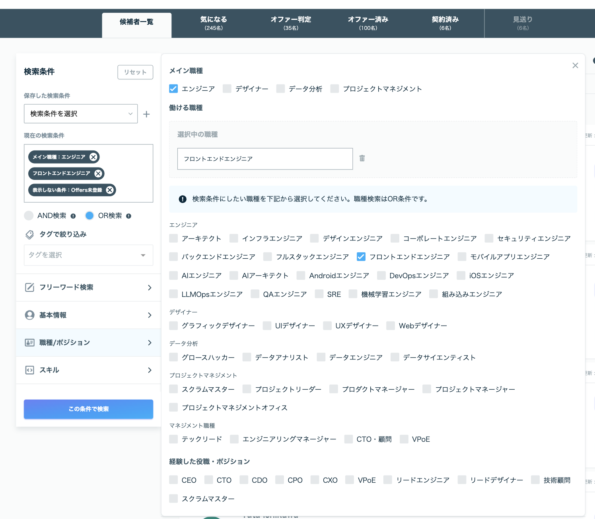
Task: Check the CEO position checkbox
Action: pos(173,480)
